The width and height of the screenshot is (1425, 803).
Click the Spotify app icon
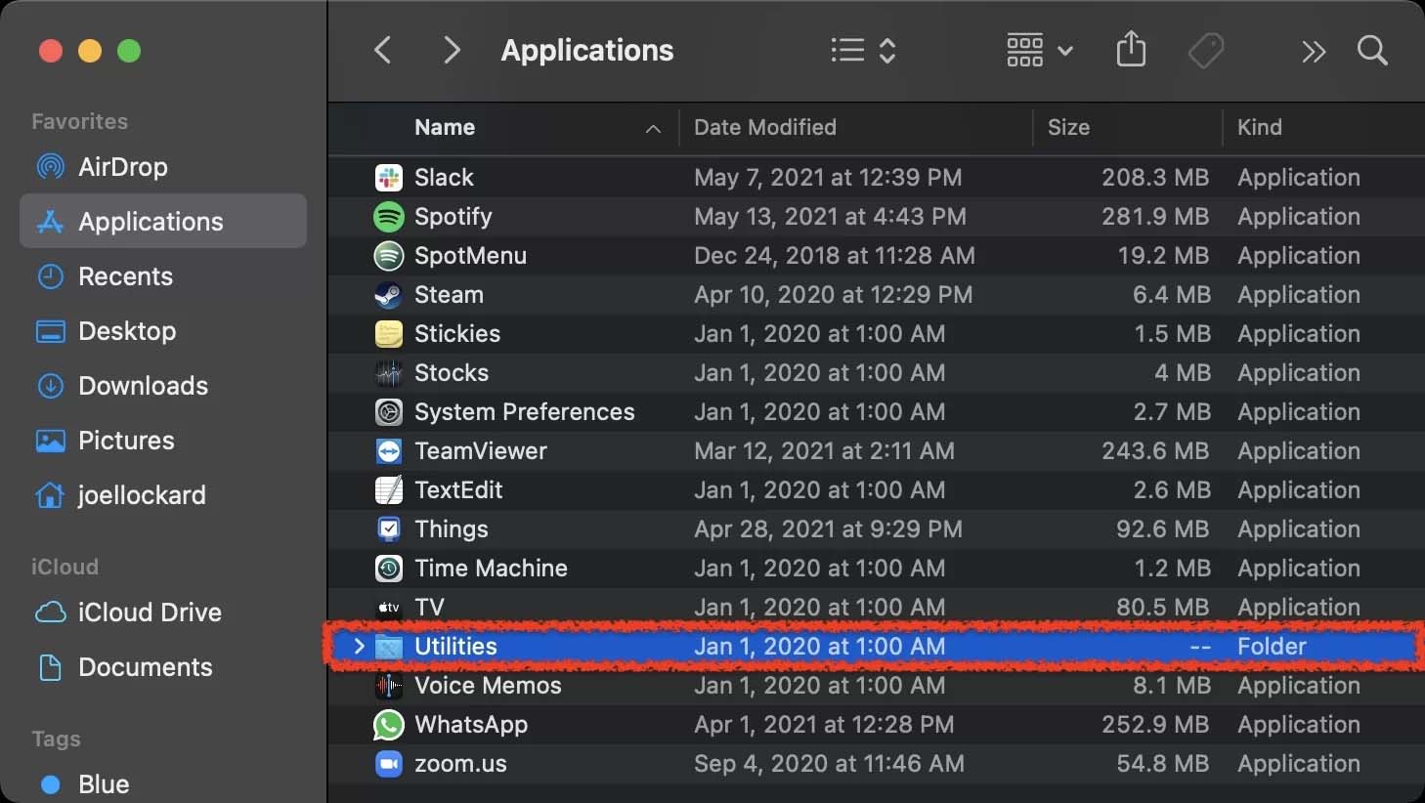point(389,217)
